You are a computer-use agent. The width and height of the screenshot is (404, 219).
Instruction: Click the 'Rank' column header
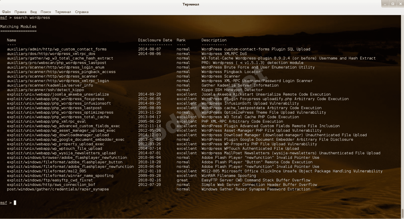(181, 40)
